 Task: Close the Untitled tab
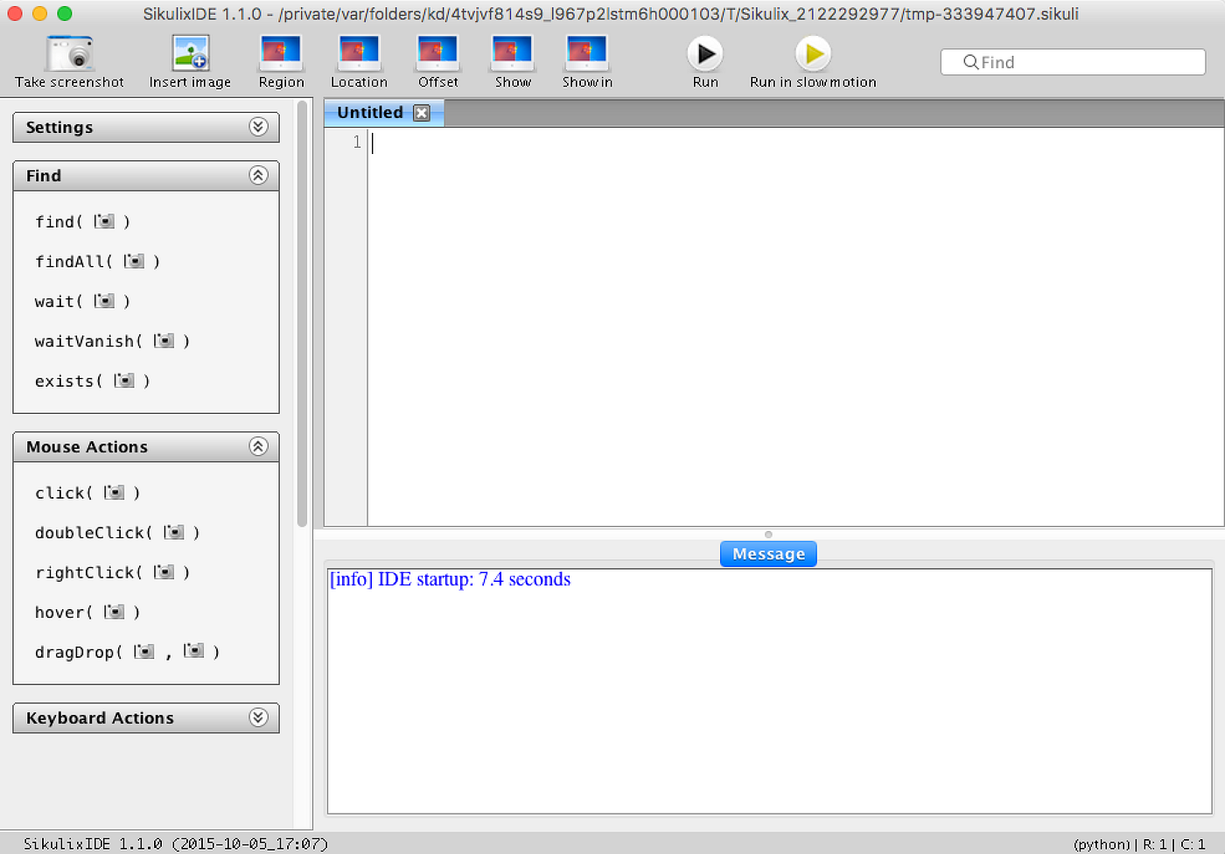(x=422, y=112)
